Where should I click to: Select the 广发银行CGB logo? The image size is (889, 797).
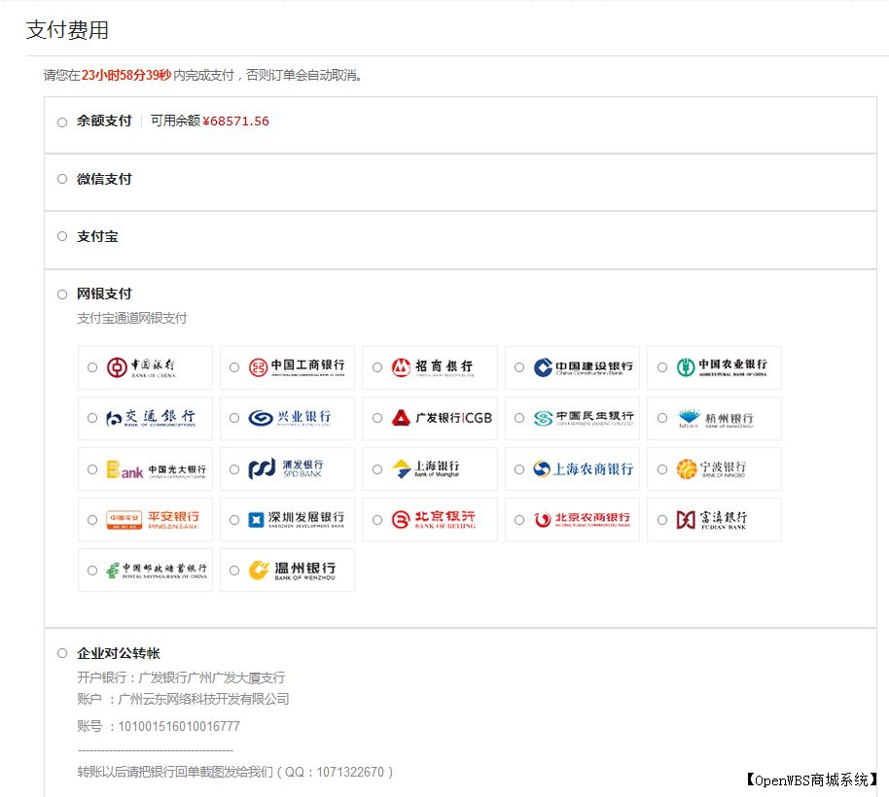tap(439, 418)
